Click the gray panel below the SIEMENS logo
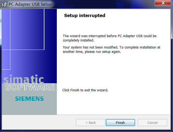This screenshot has width=173, height=132. tap(29, 108)
